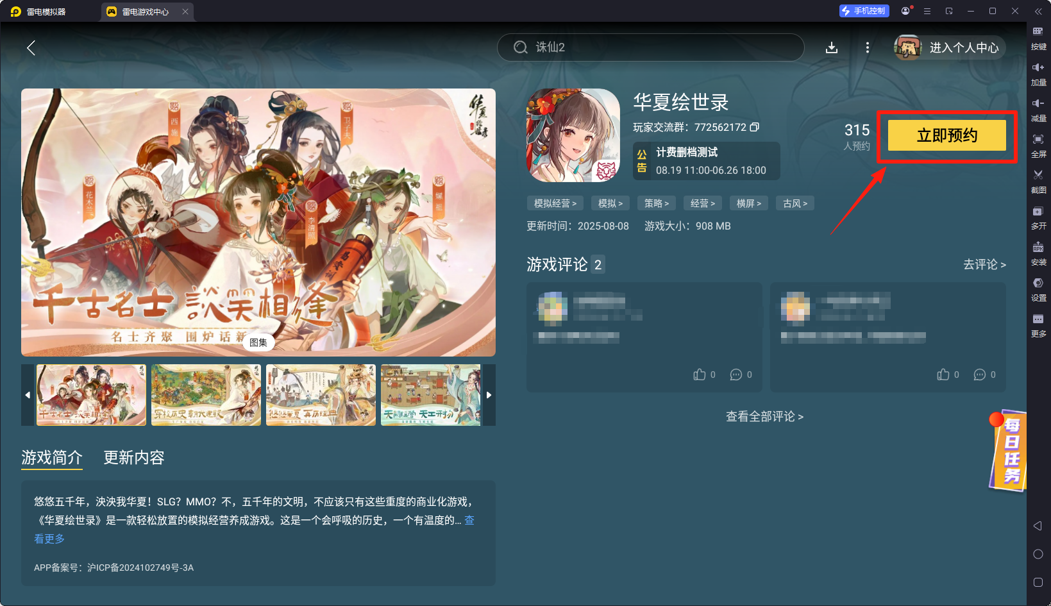
Task: Open 进入个人中心 profile button
Action: tap(950, 47)
